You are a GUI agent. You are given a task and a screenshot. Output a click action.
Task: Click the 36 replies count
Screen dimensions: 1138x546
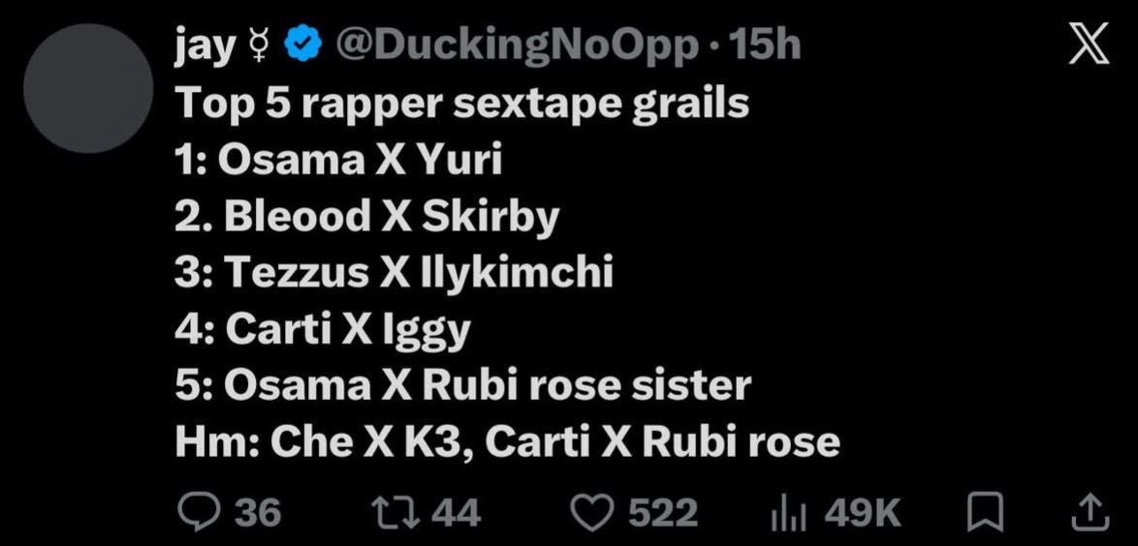click(x=259, y=513)
